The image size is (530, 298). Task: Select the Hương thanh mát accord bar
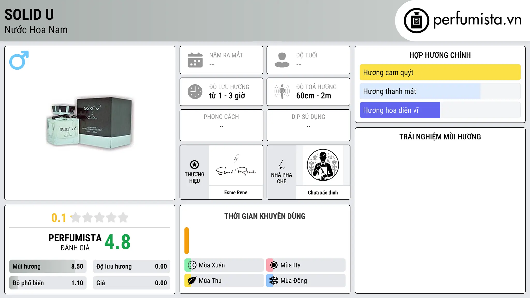coord(440,91)
